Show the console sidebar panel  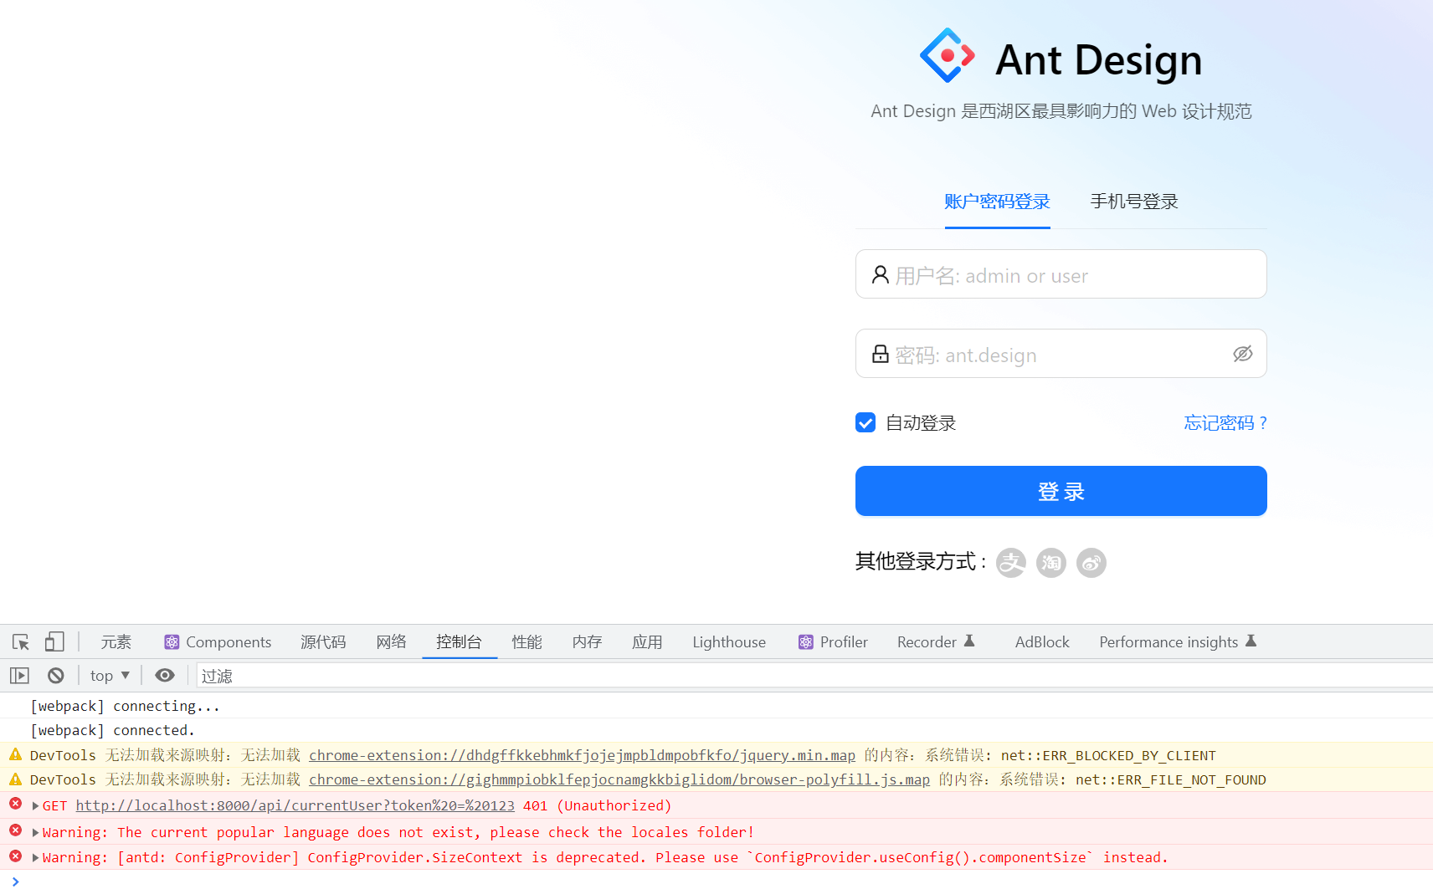click(x=19, y=676)
